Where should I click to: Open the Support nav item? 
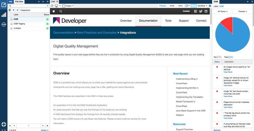coord(184,21)
